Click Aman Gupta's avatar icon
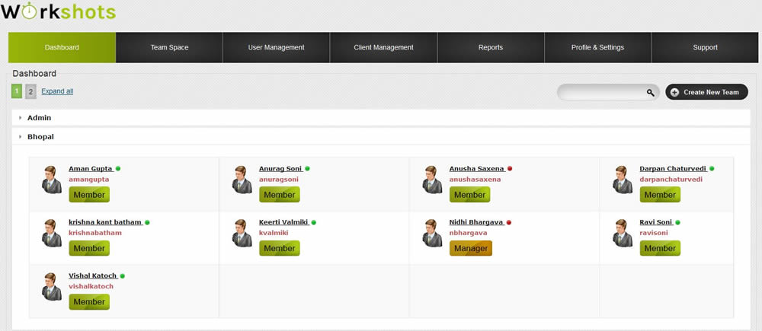 [52, 180]
